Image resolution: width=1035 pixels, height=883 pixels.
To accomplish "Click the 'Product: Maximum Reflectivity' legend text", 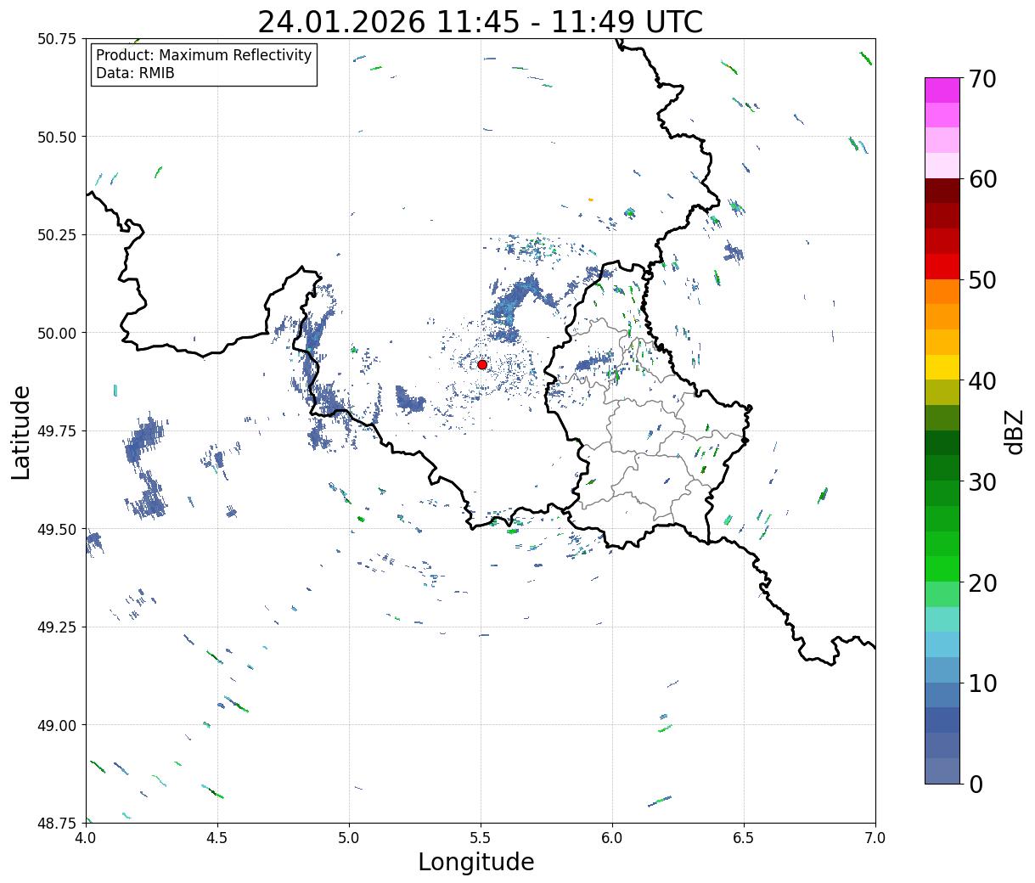I will click(204, 55).
